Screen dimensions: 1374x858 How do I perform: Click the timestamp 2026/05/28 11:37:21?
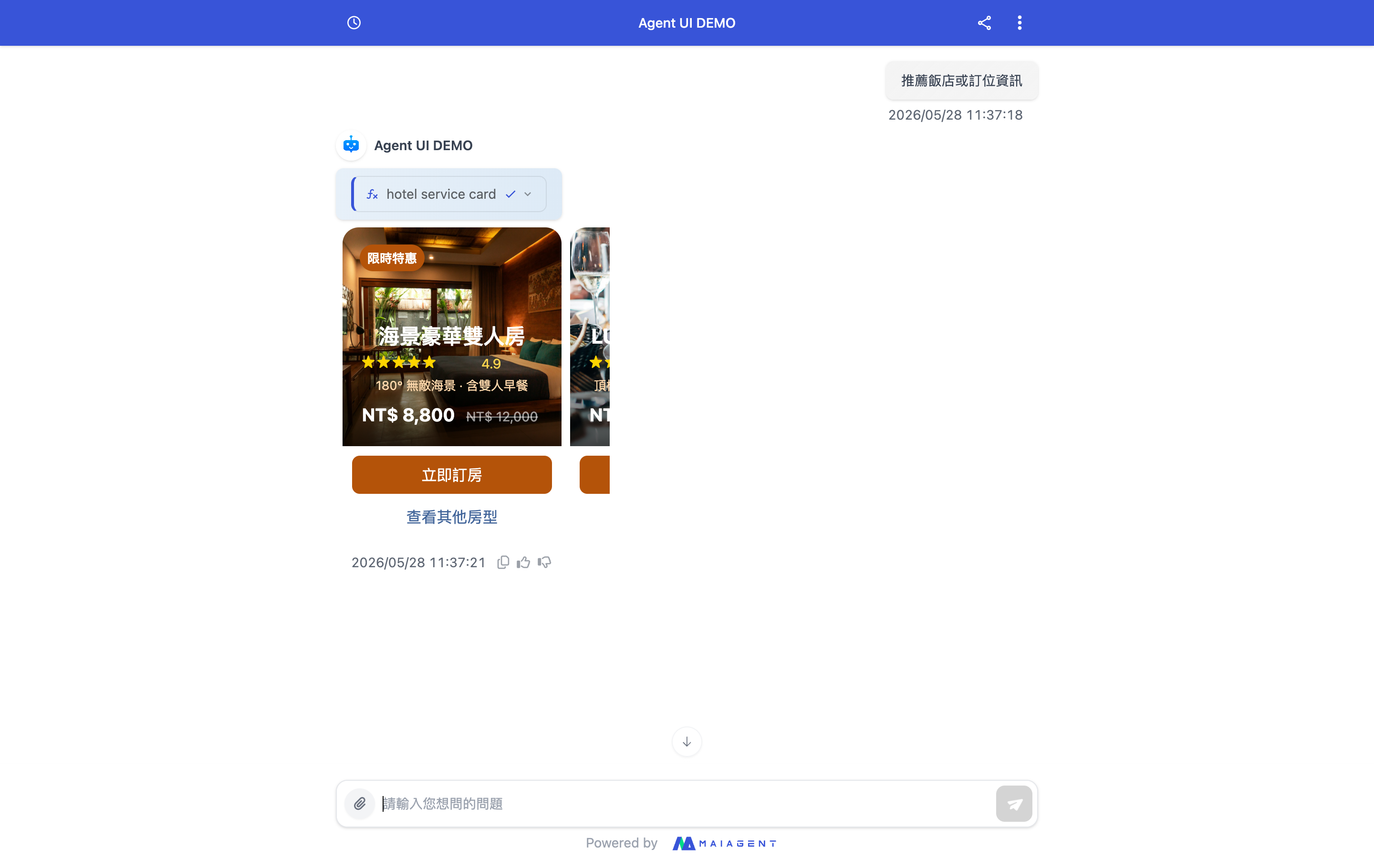[x=418, y=562]
